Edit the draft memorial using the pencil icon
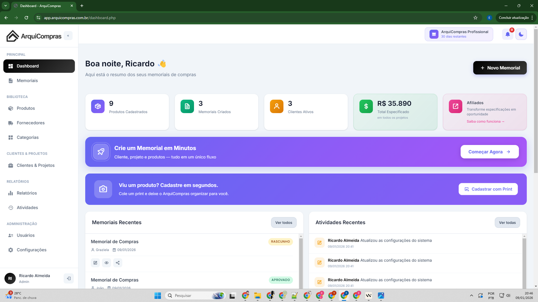538x302 pixels. (95, 263)
